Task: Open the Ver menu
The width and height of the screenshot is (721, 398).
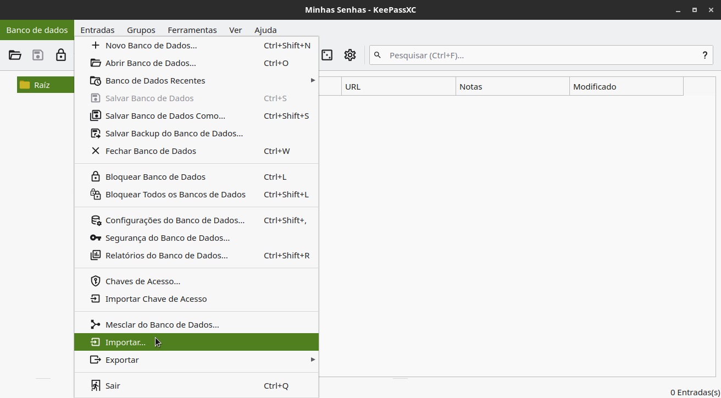Action: pos(236,30)
